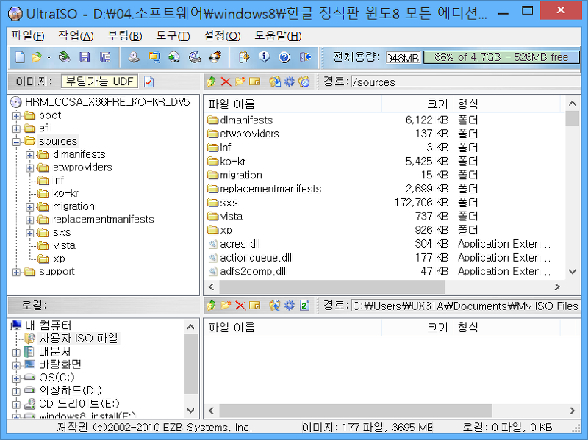This screenshot has height=440, width=588.
Task: Expand the etwproviders tree node
Action: 30,168
